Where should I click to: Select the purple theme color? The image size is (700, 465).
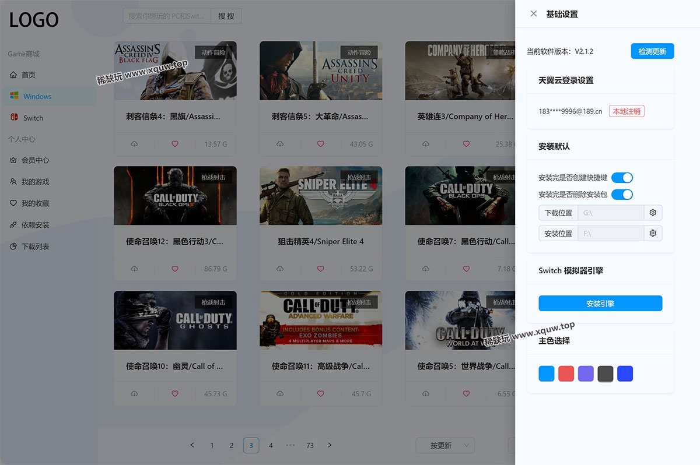(x=586, y=374)
